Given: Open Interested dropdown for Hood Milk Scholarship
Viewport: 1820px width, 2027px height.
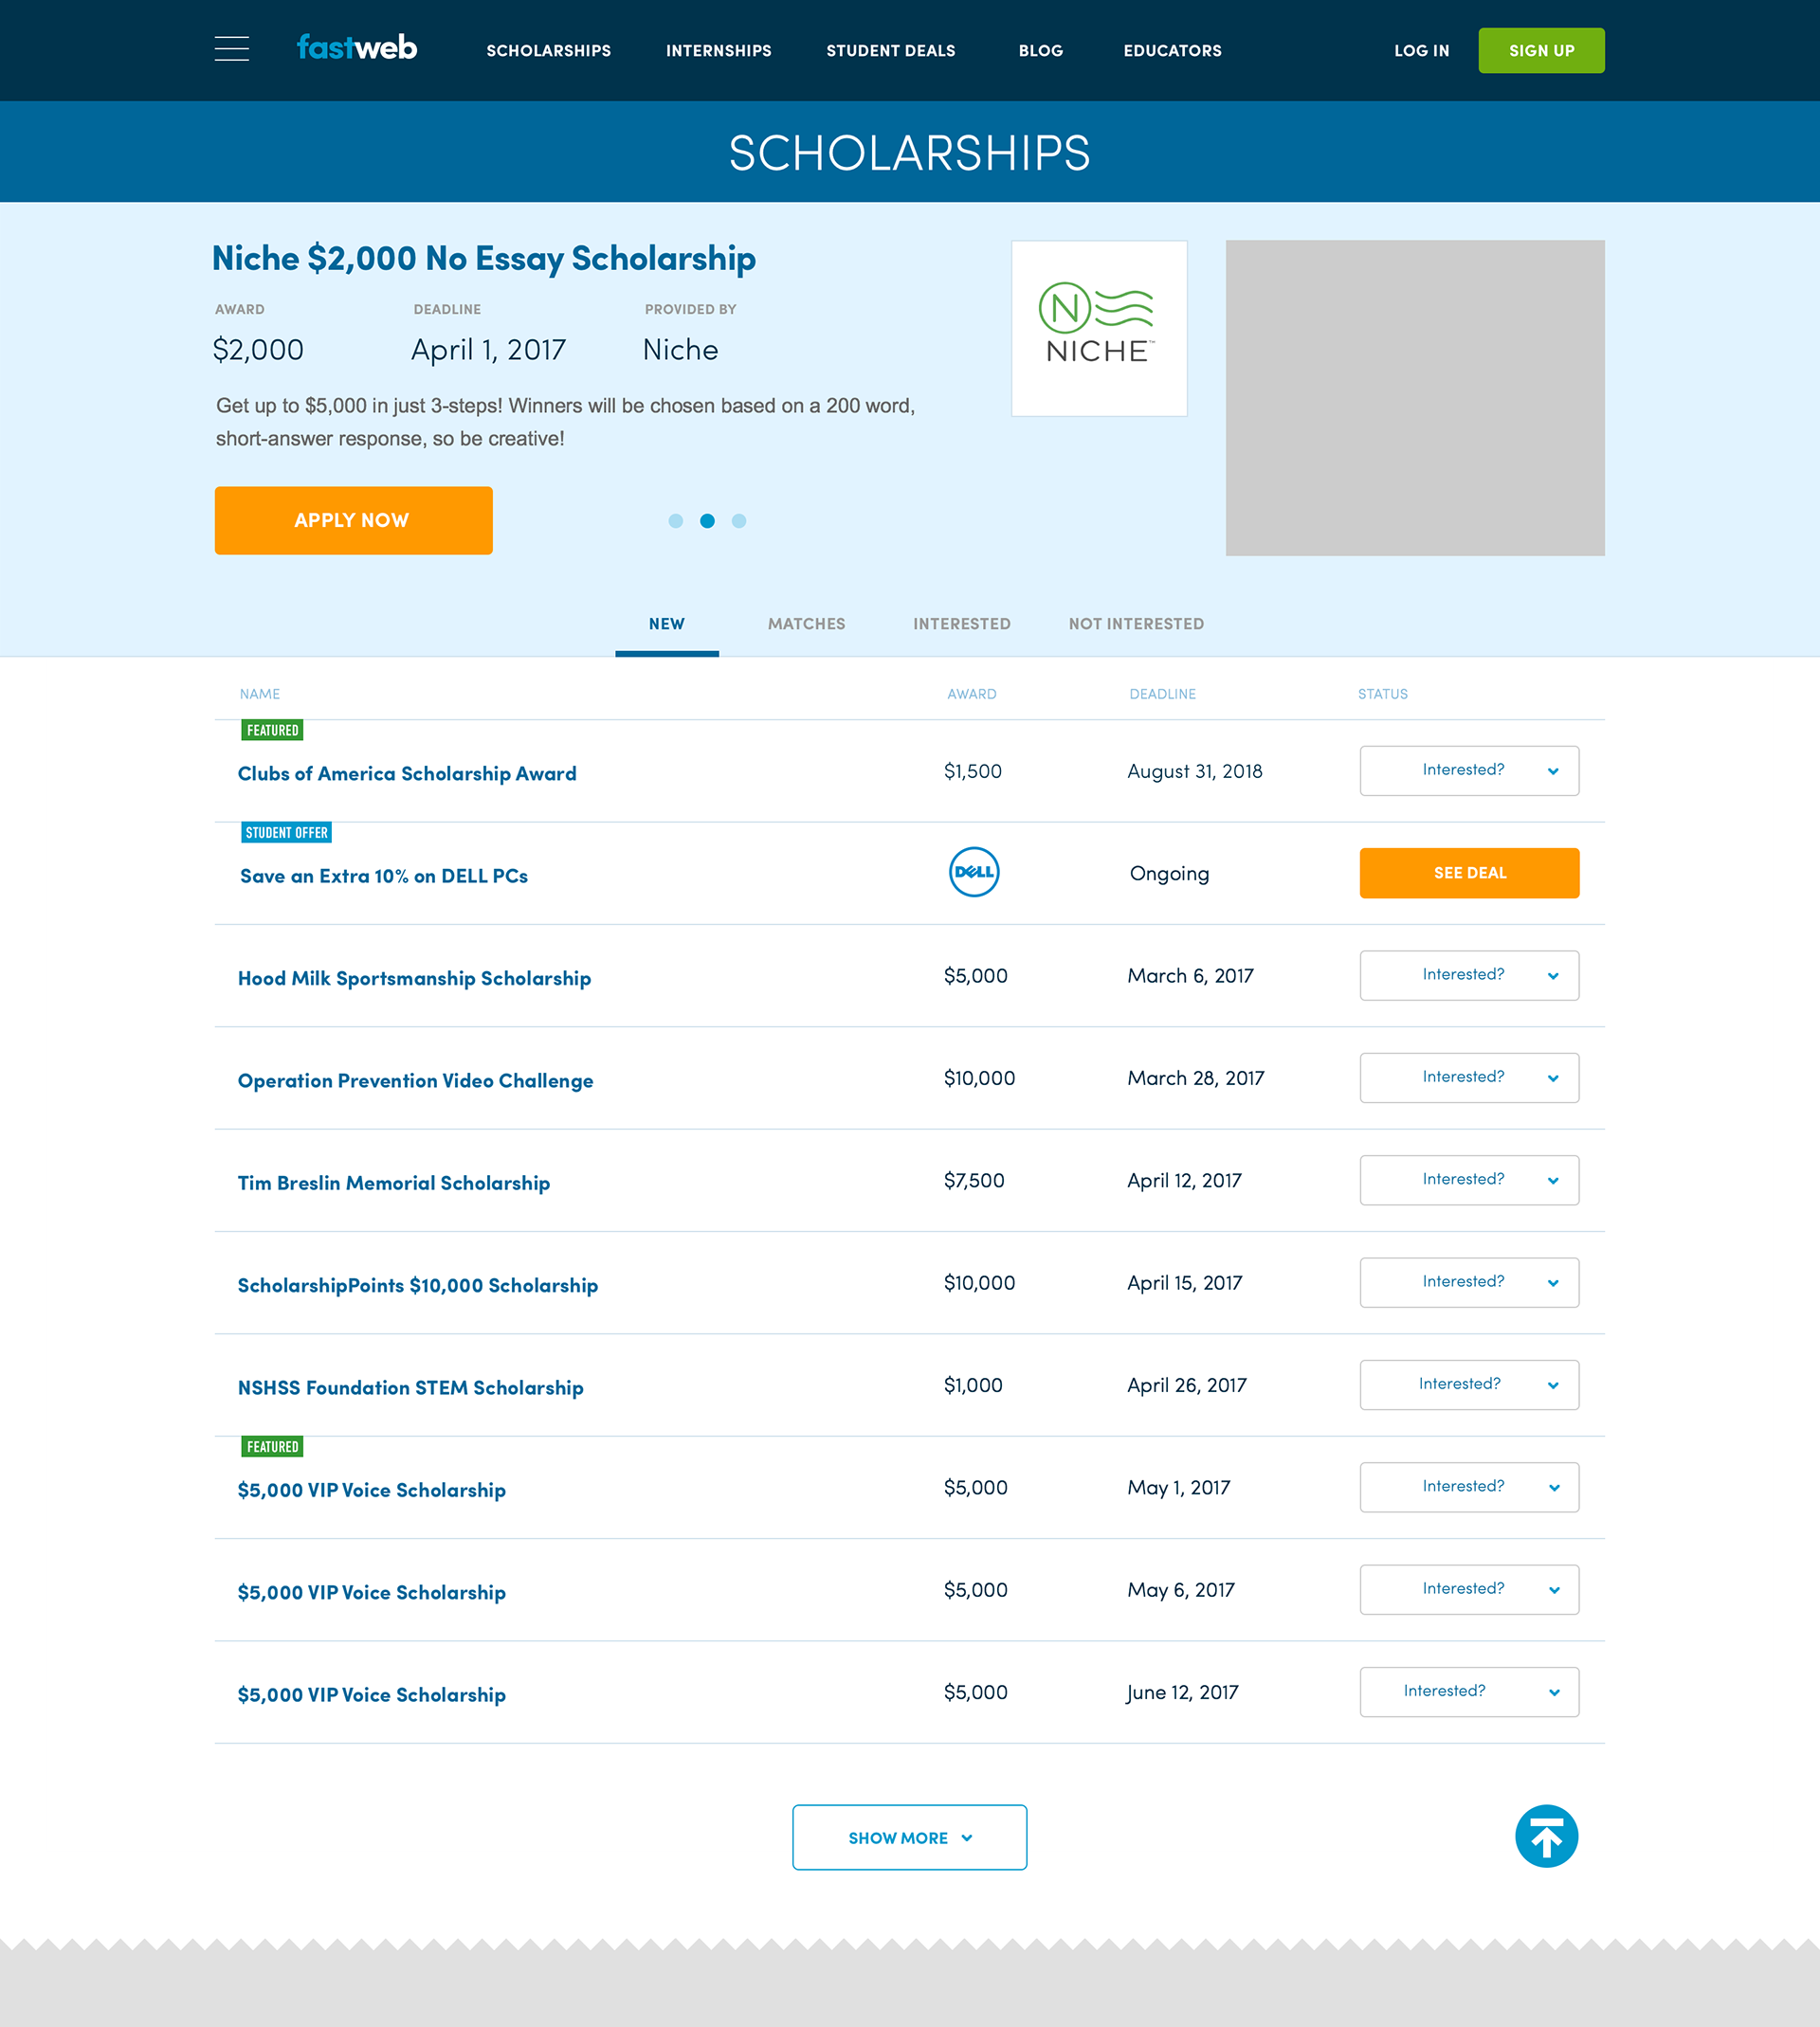Looking at the screenshot, I should [x=1468, y=975].
